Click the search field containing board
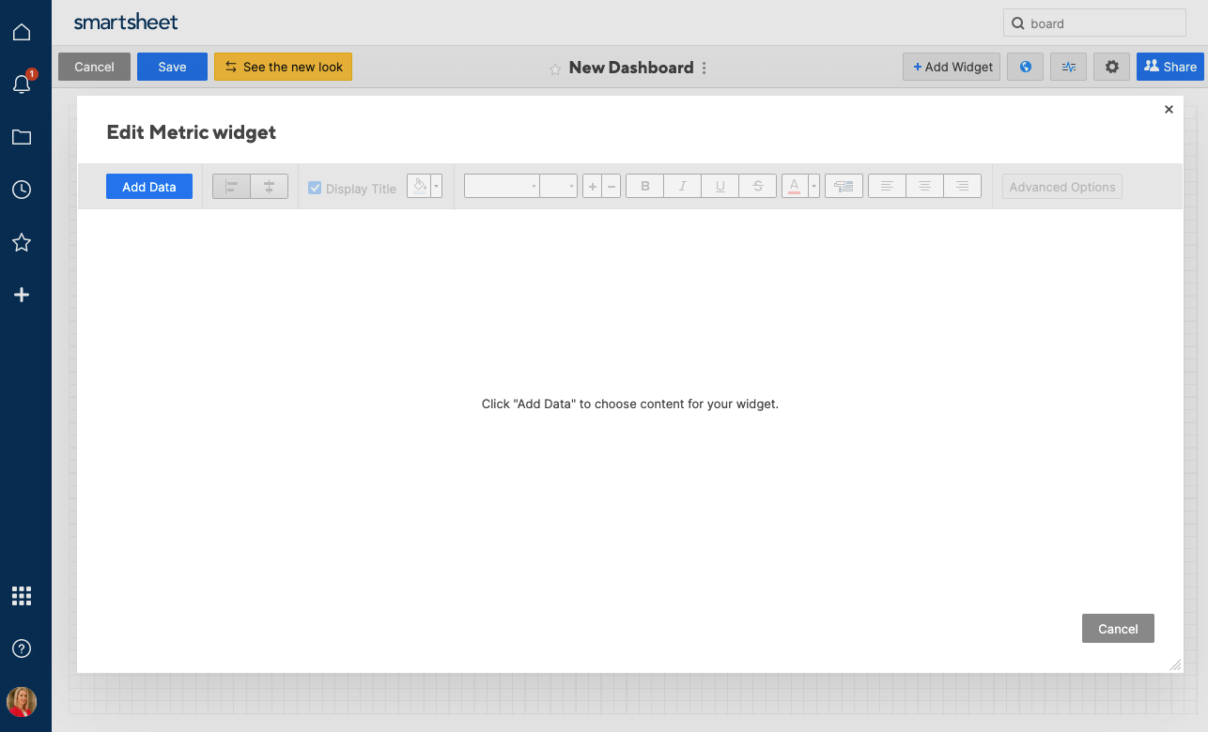The image size is (1208, 732). 1094,23
